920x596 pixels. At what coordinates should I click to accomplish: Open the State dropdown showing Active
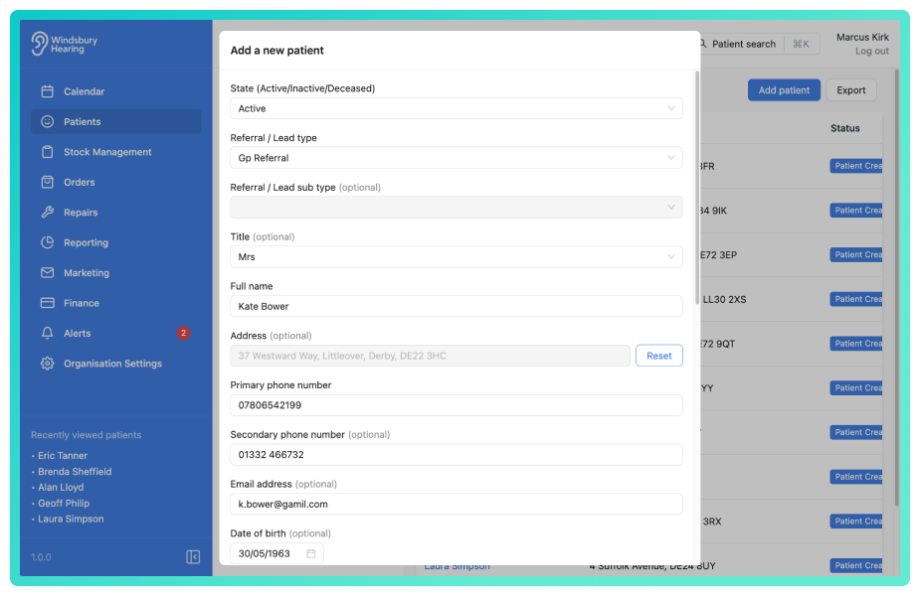(456, 108)
